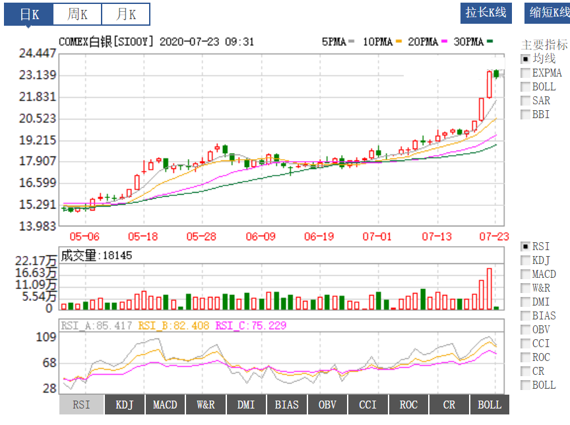Select BOLL in the main indicators list

click(x=525, y=86)
